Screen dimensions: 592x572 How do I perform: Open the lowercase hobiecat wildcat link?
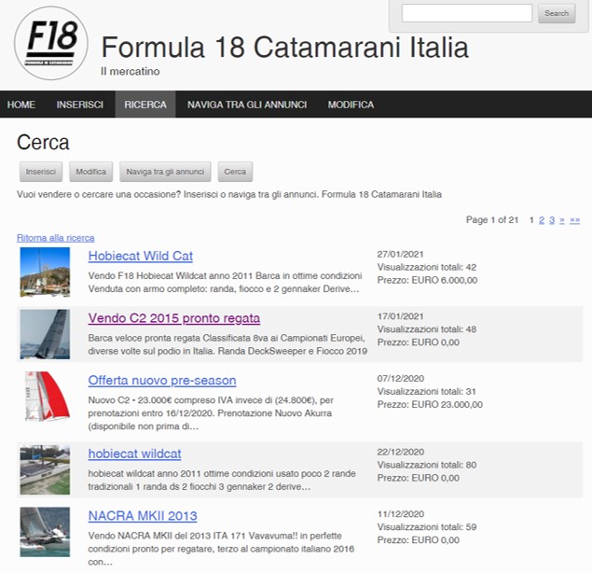pyautogui.click(x=135, y=453)
